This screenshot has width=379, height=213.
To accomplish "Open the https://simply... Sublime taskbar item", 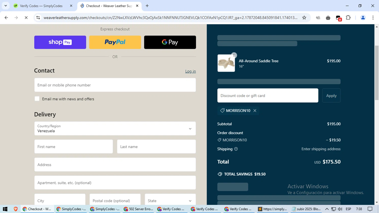I will point(272,209).
